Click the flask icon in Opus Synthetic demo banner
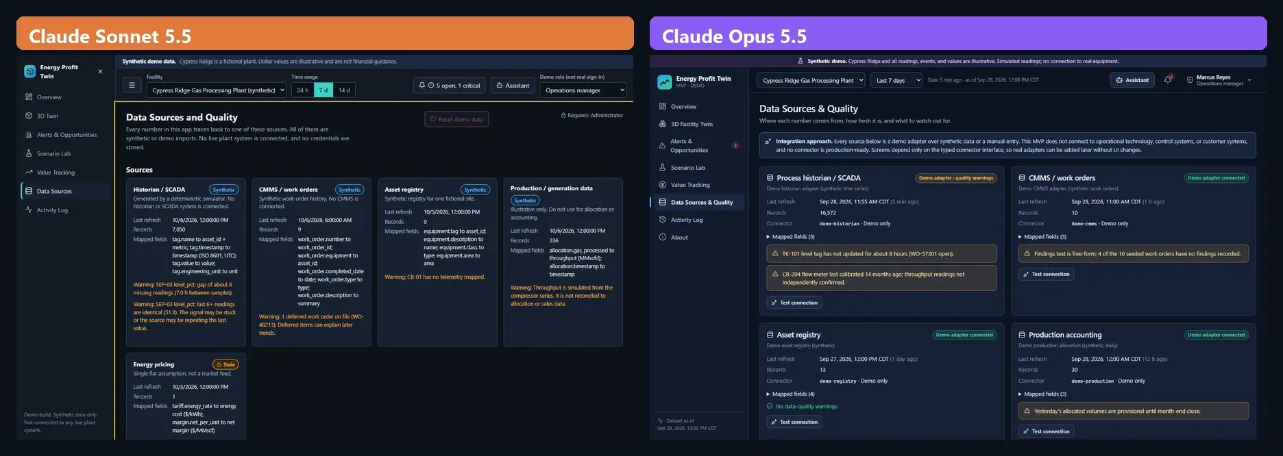Viewport: 1283px width, 456px height. 801,61
